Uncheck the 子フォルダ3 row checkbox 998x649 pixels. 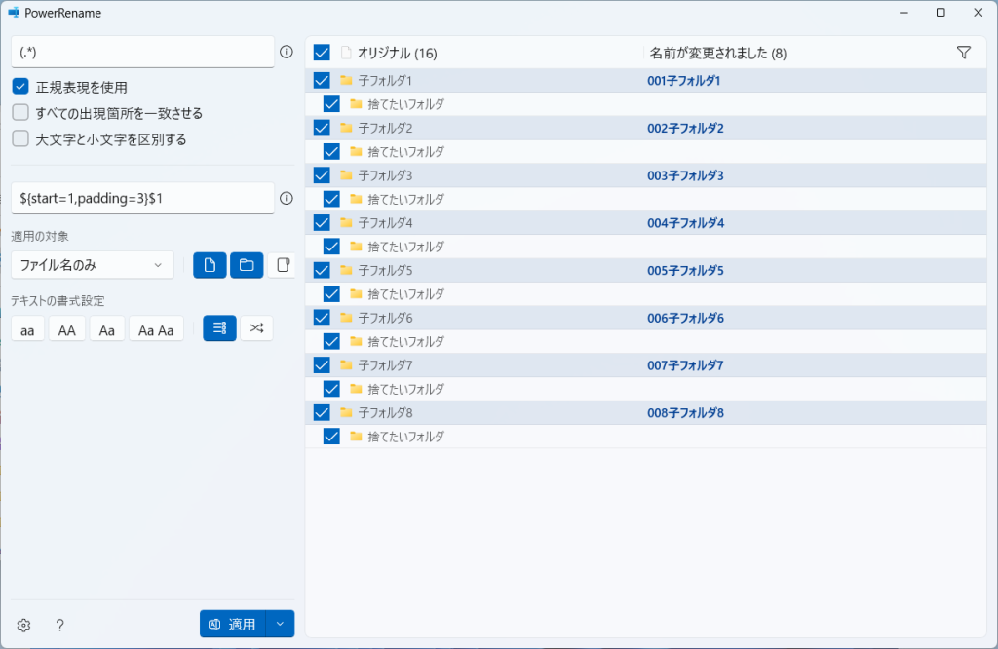pos(322,175)
